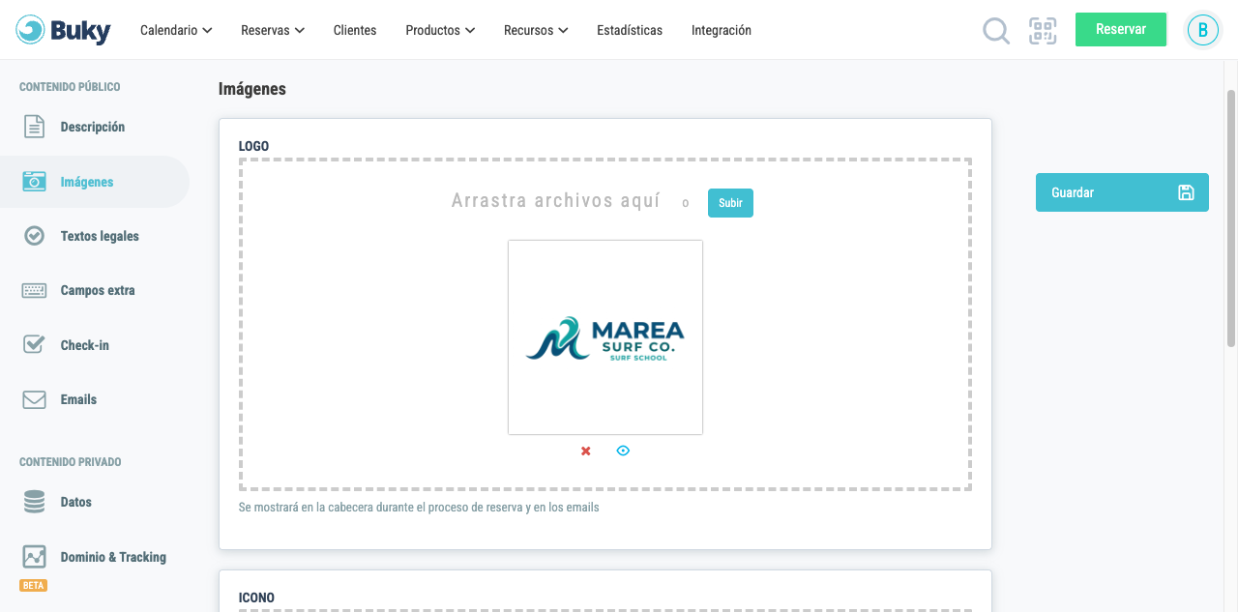Click the CONTENIDO PRIVADO heading
Viewport: 1238px width, 612px height.
[71, 462]
